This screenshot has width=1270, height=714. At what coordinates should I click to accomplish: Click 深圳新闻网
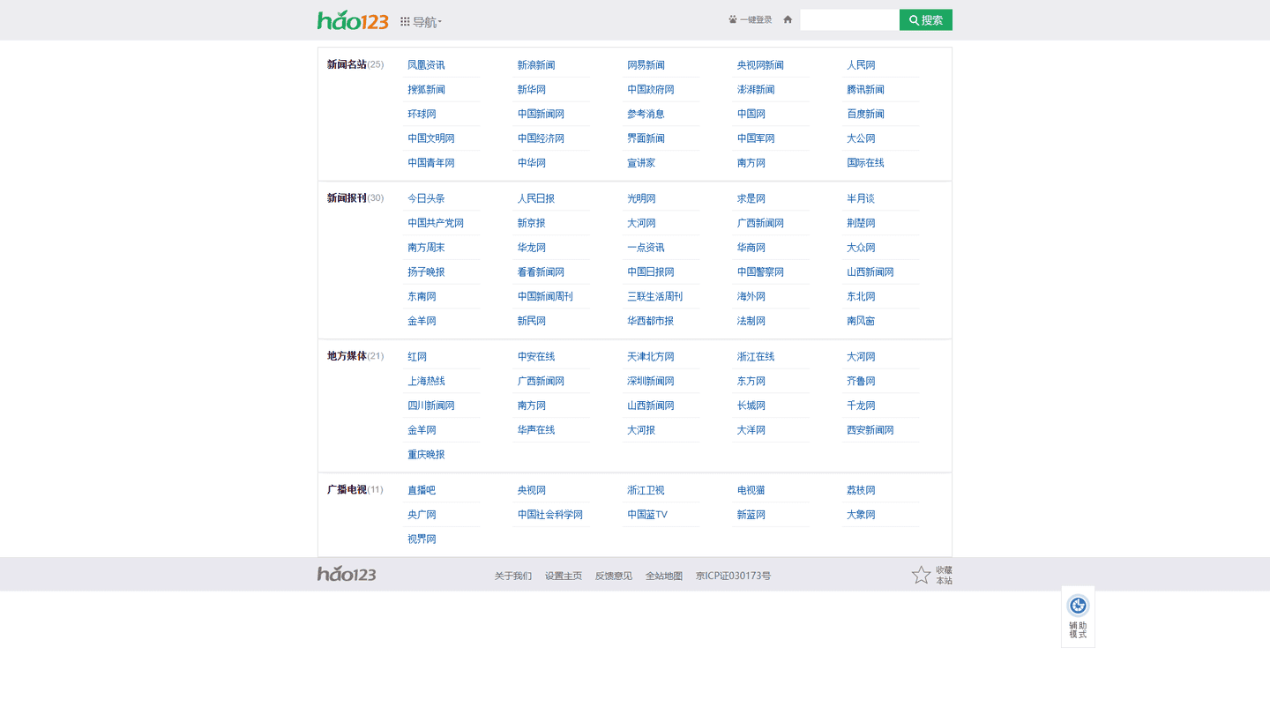tap(651, 382)
